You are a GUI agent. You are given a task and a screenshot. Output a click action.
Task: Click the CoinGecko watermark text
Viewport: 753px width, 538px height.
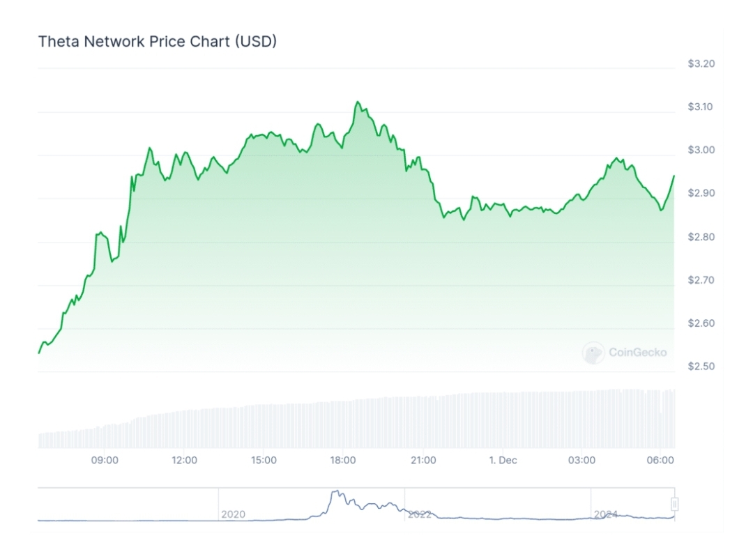(x=637, y=352)
